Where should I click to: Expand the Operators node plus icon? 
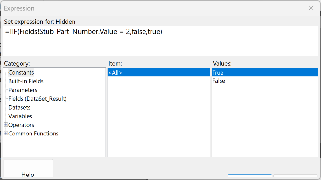(6, 125)
